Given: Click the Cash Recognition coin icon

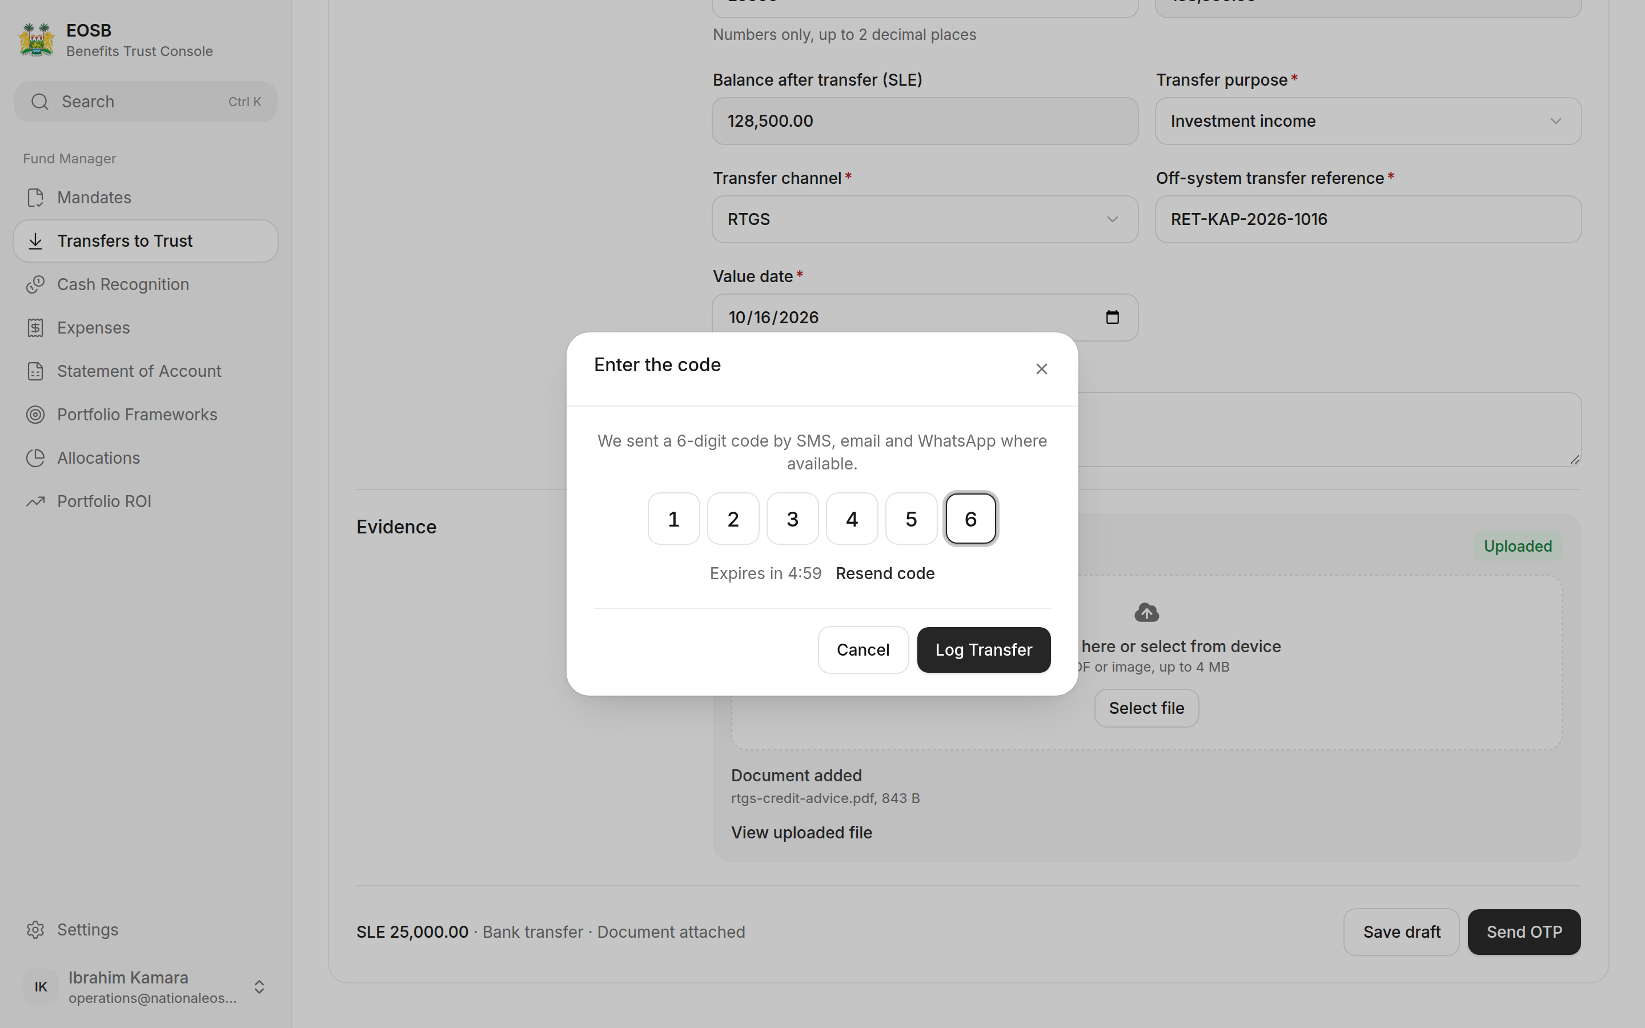Looking at the screenshot, I should (x=35, y=285).
